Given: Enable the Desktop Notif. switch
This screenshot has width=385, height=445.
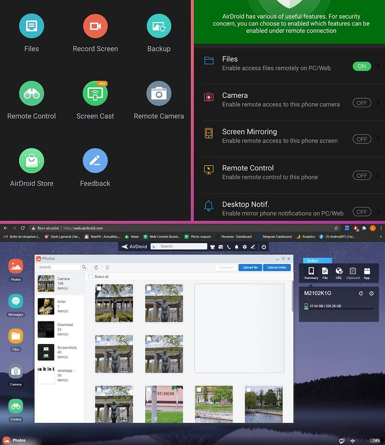Looking at the screenshot, I should pyautogui.click(x=362, y=212).
